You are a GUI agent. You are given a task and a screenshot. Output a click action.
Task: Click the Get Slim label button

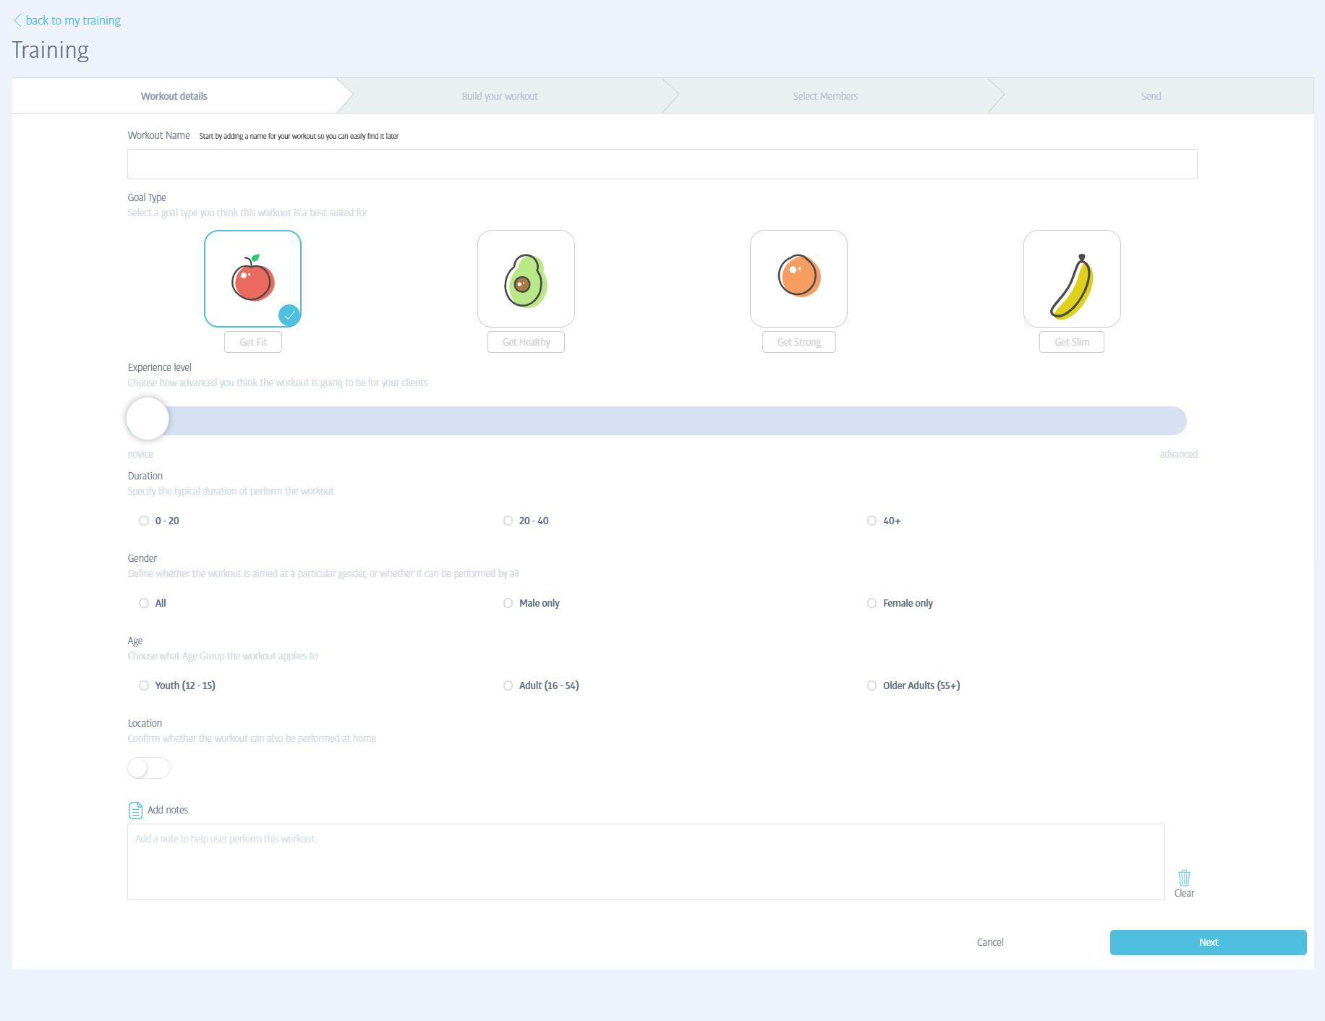click(1072, 342)
